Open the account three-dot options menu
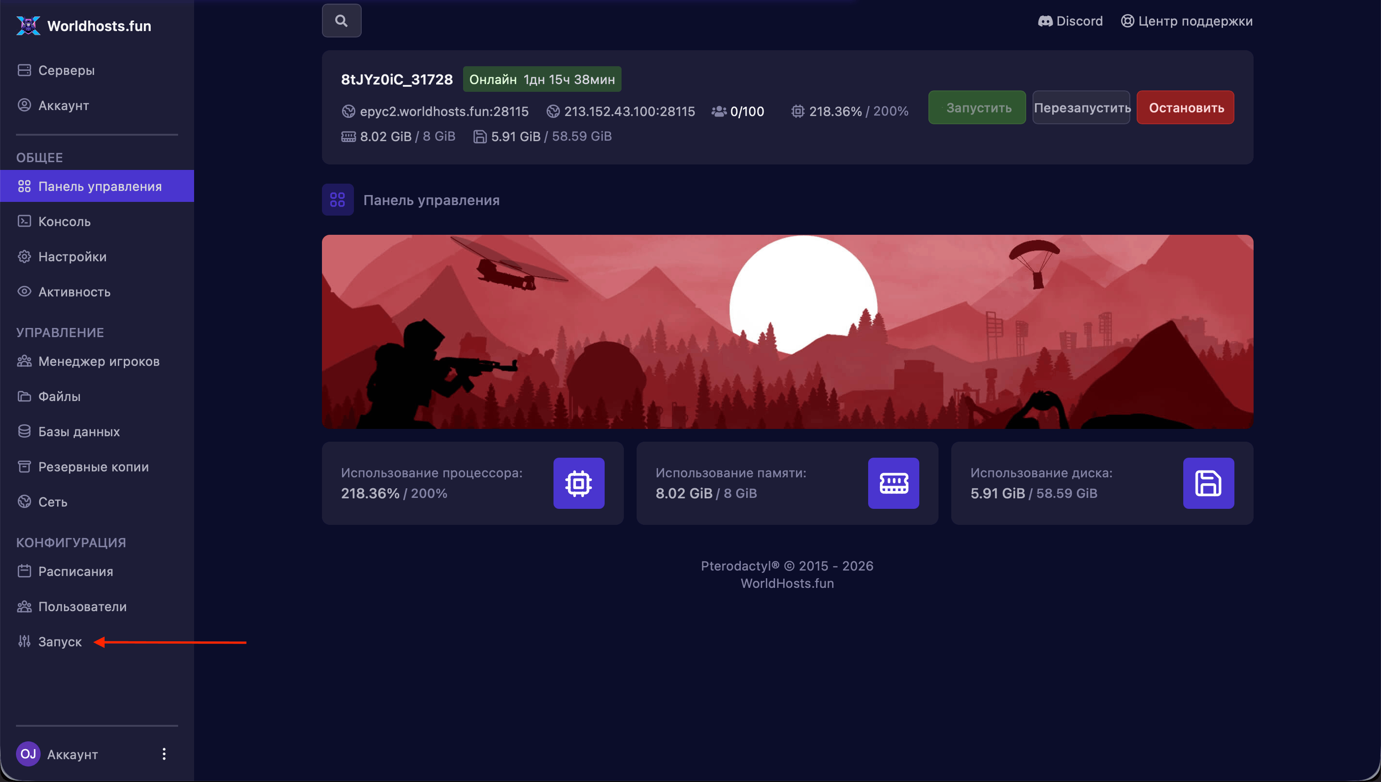This screenshot has height=782, width=1381. click(x=164, y=754)
